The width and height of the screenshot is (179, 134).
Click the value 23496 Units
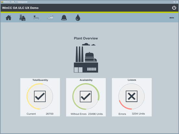click(95, 114)
